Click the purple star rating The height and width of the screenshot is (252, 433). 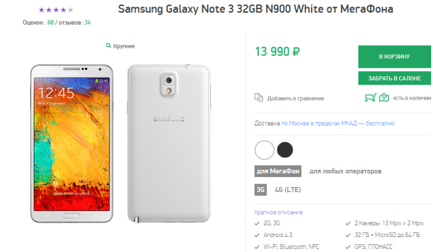coord(56,10)
